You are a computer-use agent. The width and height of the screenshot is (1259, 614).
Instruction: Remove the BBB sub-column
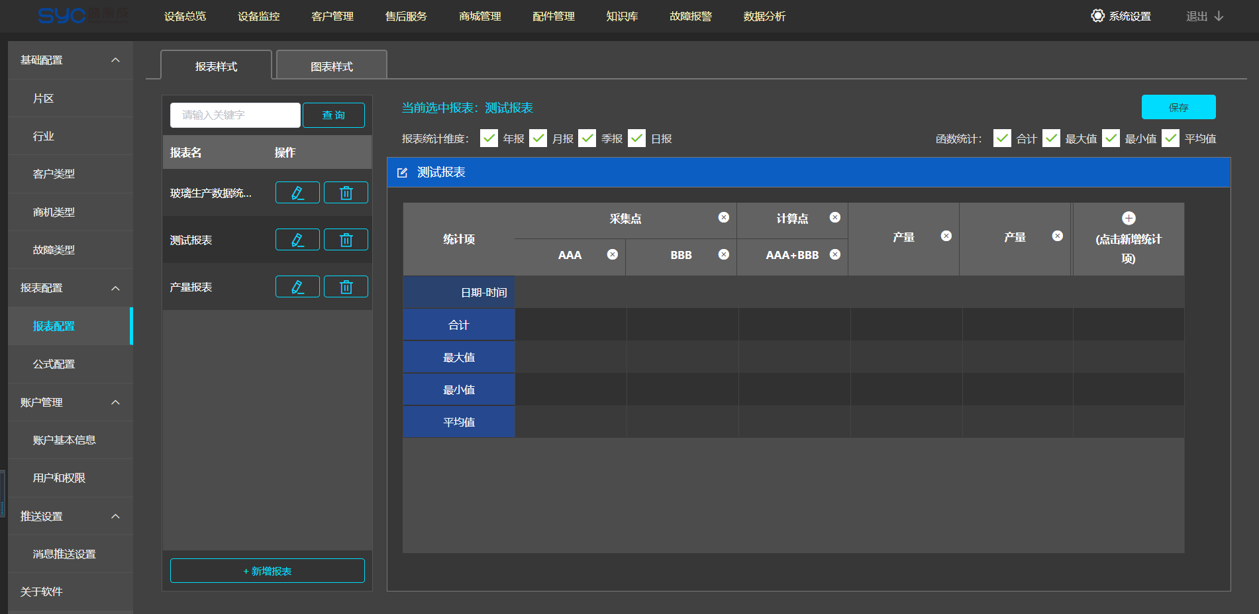[x=724, y=254]
